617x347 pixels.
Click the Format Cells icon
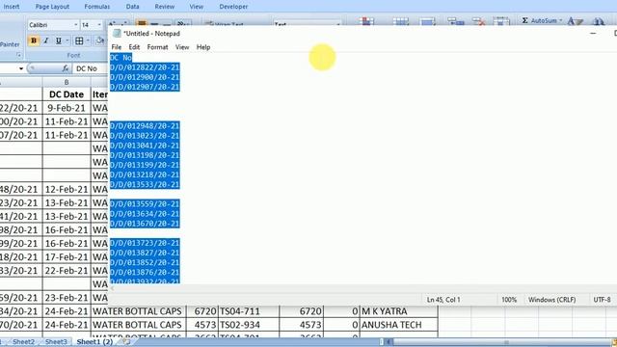[x=501, y=21]
